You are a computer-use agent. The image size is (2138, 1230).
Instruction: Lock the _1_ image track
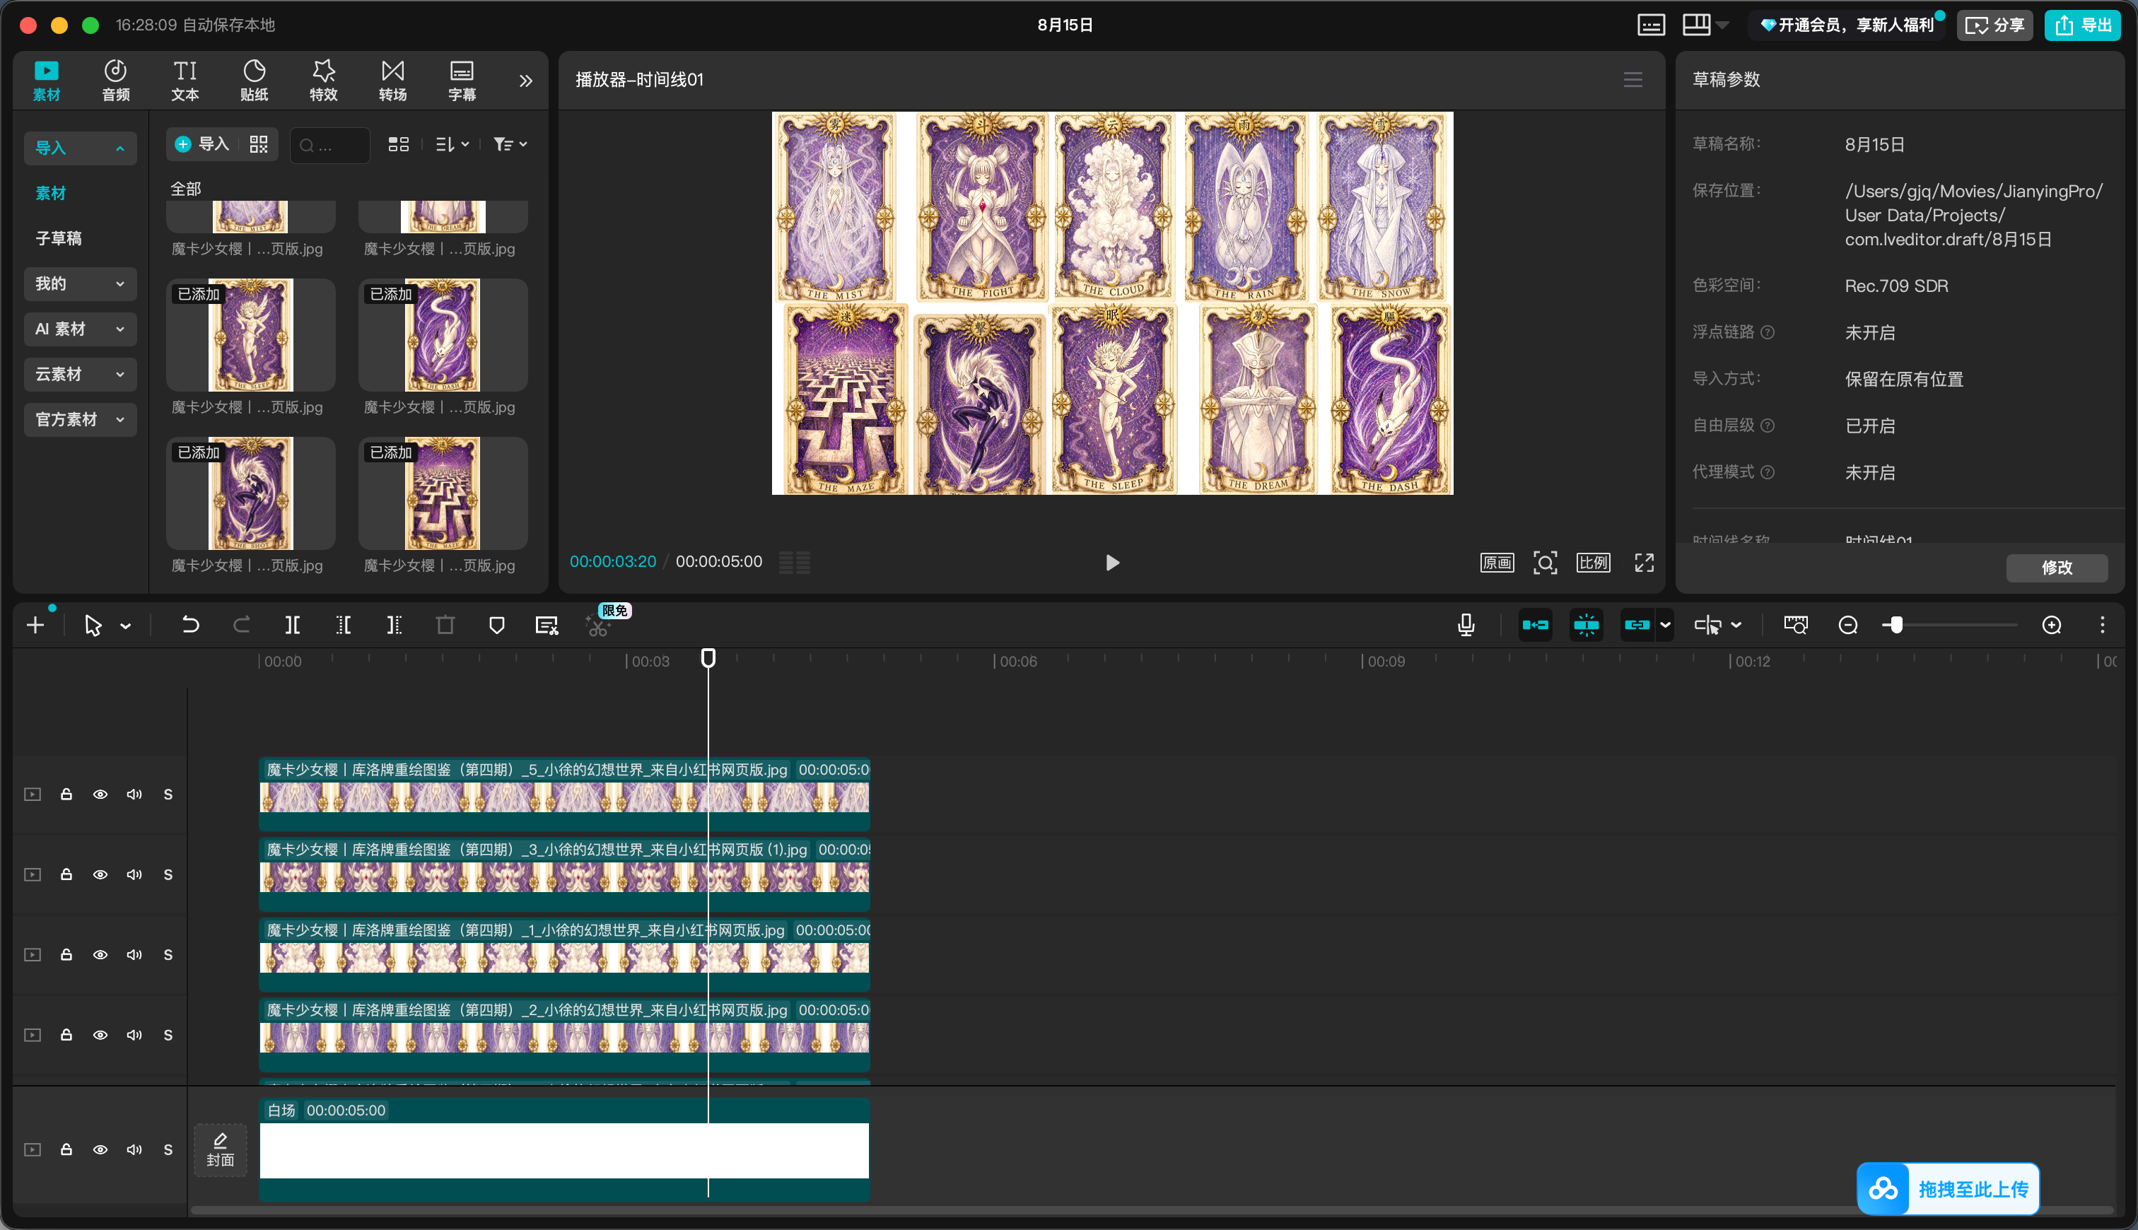pos(66,954)
